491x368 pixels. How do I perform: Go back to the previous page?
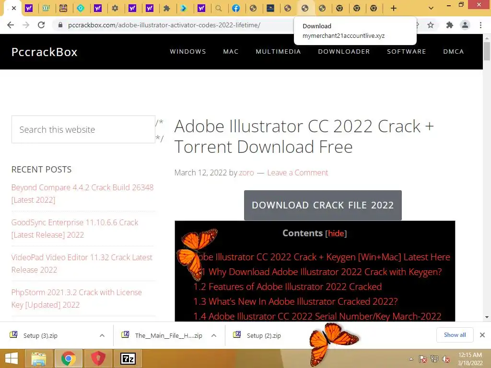[x=11, y=25]
